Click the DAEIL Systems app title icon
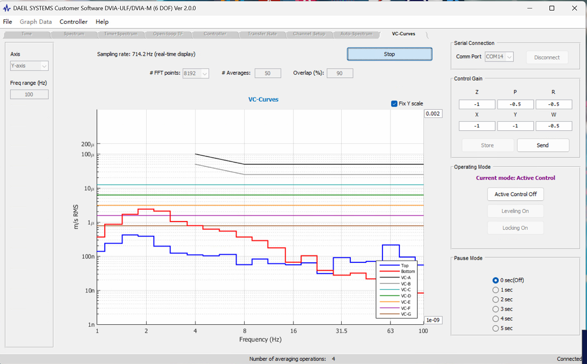Image resolution: width=587 pixels, height=364 pixels. [6, 8]
